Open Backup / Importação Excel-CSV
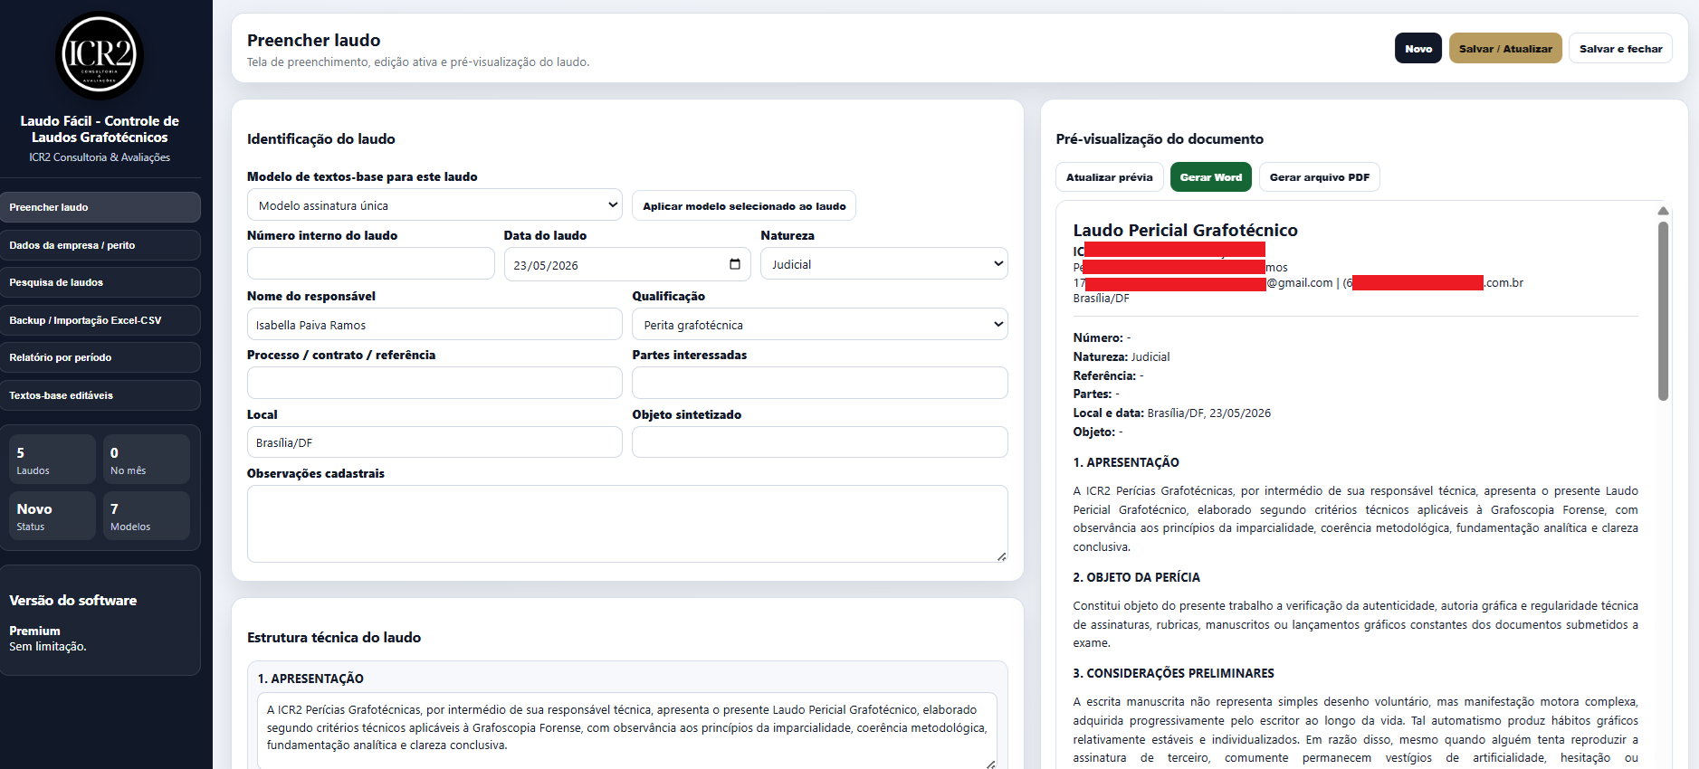Screen dimensions: 1699x769 (100, 320)
